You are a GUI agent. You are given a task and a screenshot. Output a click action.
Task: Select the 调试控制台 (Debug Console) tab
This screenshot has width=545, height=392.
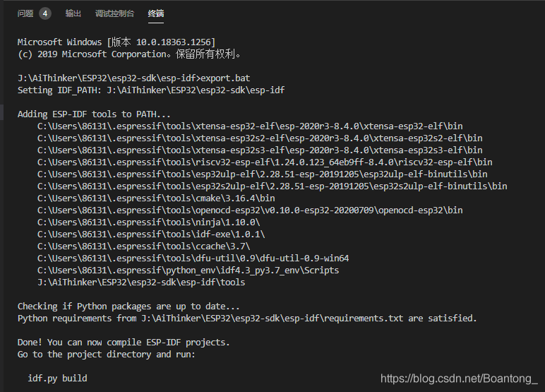coord(114,13)
